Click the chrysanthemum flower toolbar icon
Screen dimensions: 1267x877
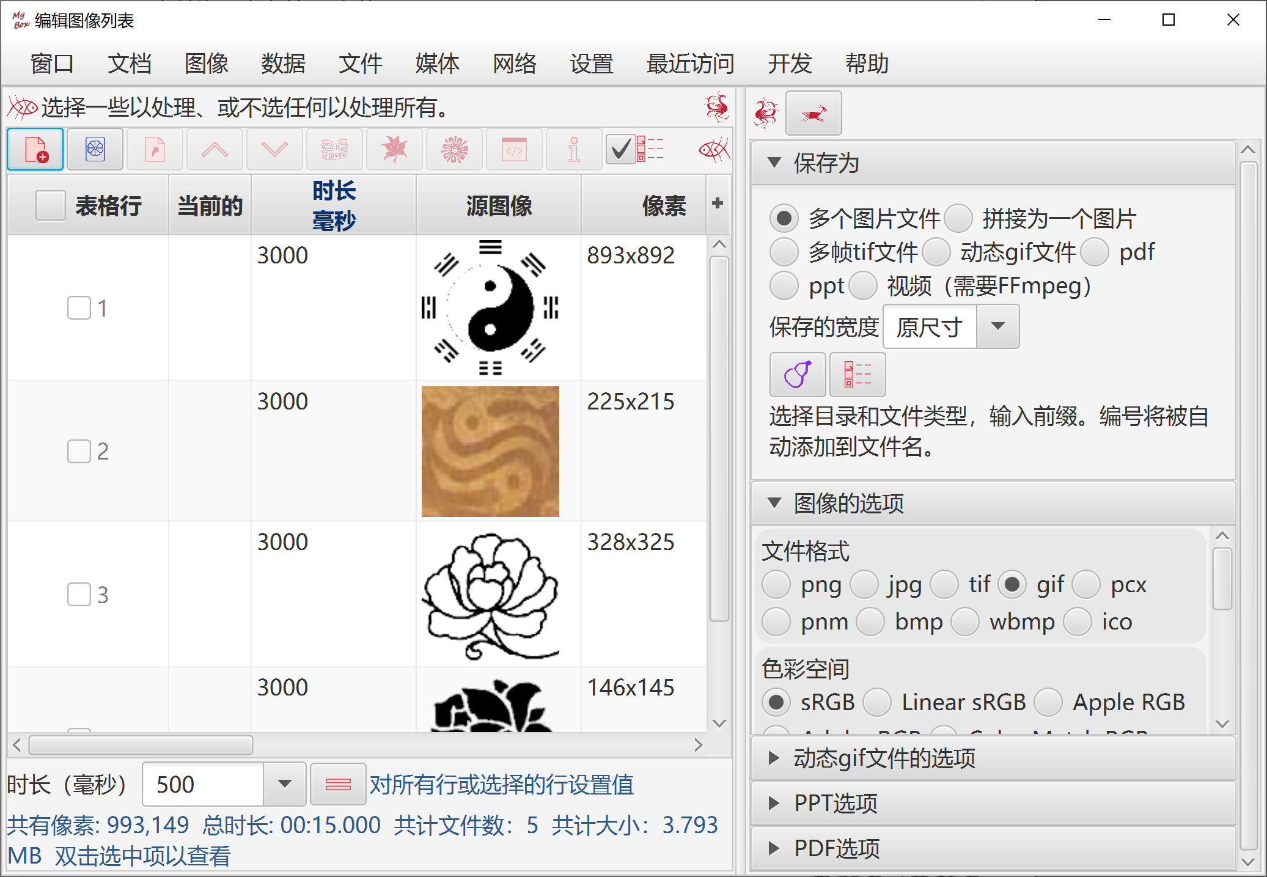pyautogui.click(x=454, y=150)
